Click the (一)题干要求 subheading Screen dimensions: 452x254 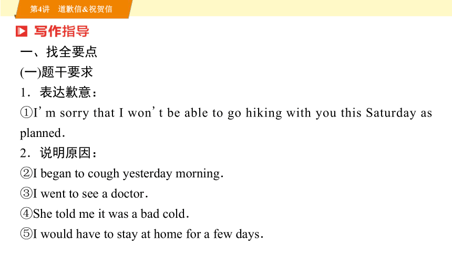pos(57,72)
